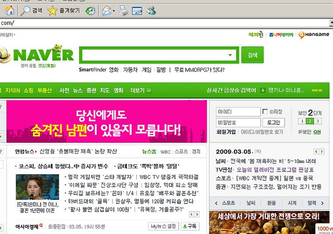Expand the Mail icon dropdown arrow
The image size is (333, 234).
click(114, 11)
